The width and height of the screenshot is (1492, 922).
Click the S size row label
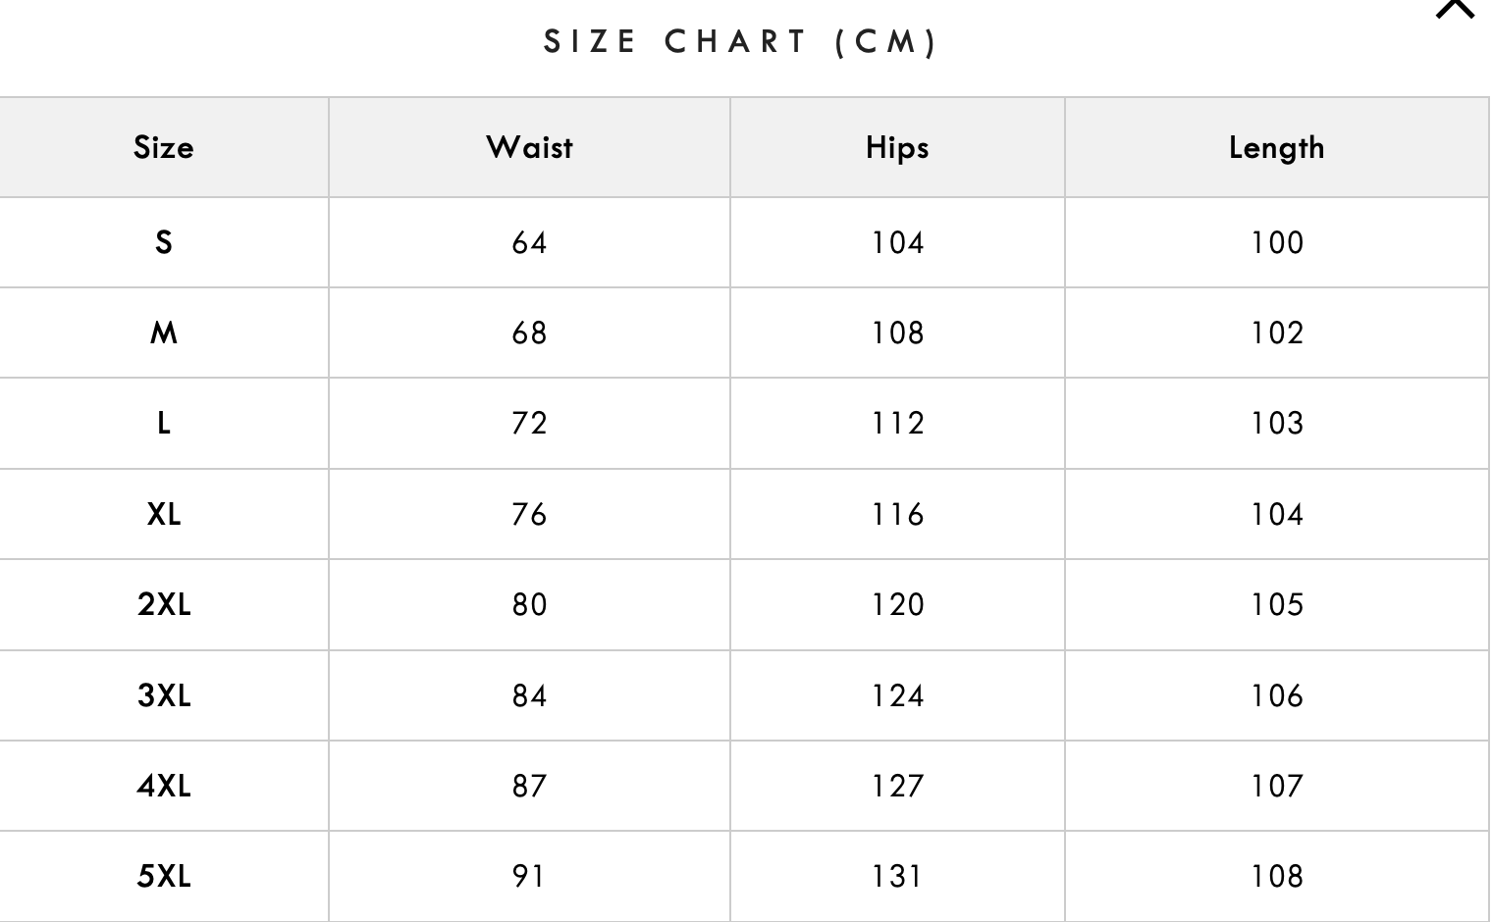(x=164, y=242)
